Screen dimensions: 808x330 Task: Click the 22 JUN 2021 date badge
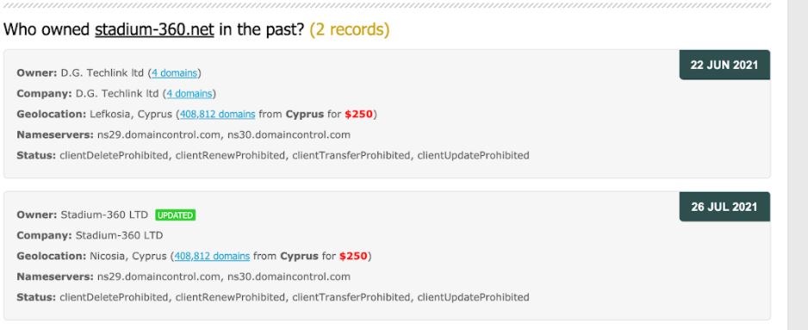(x=724, y=65)
